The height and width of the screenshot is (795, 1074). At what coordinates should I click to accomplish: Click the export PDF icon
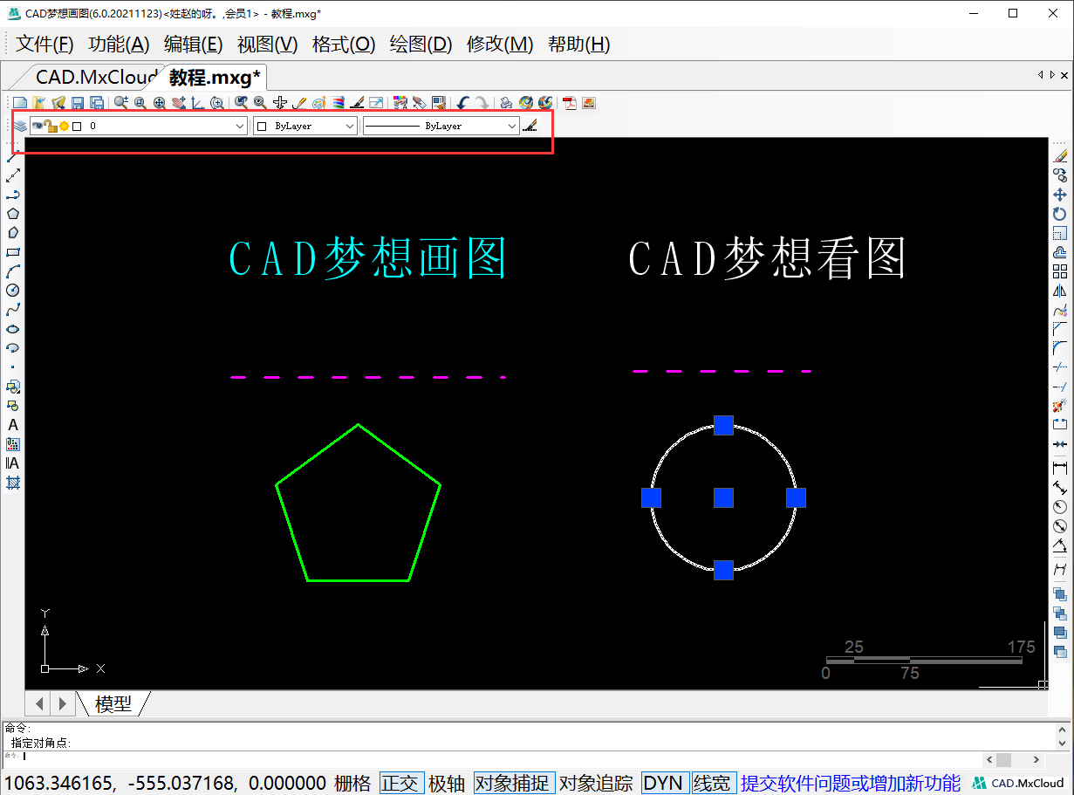point(570,103)
